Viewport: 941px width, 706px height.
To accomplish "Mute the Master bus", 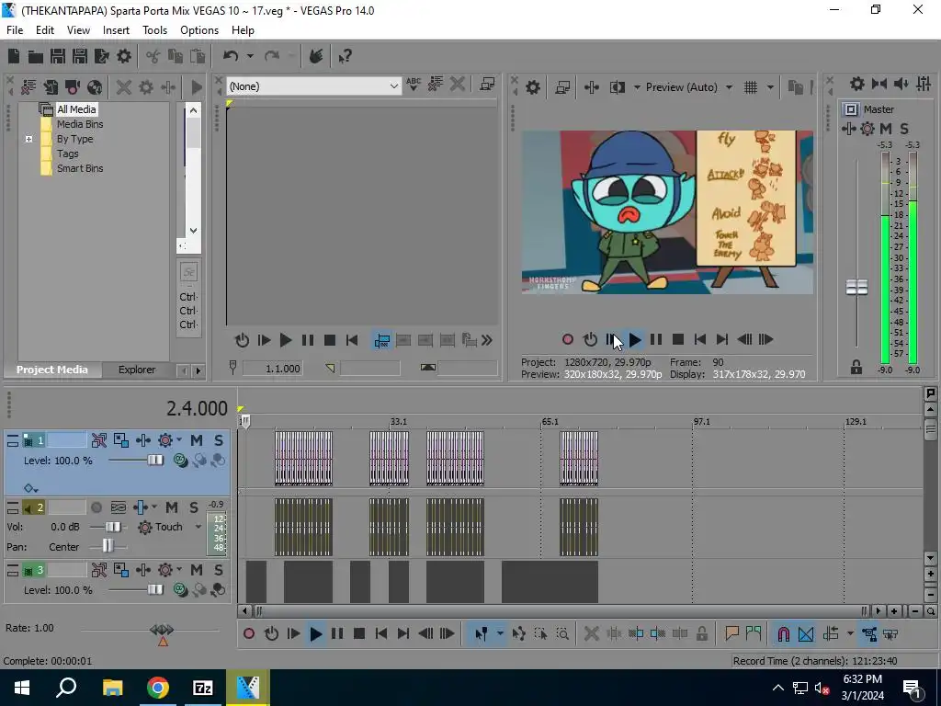I will (x=886, y=129).
